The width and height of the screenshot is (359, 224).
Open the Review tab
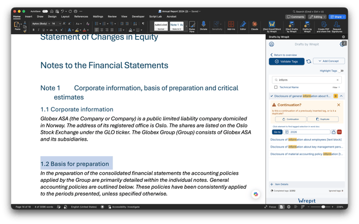coord(112,17)
